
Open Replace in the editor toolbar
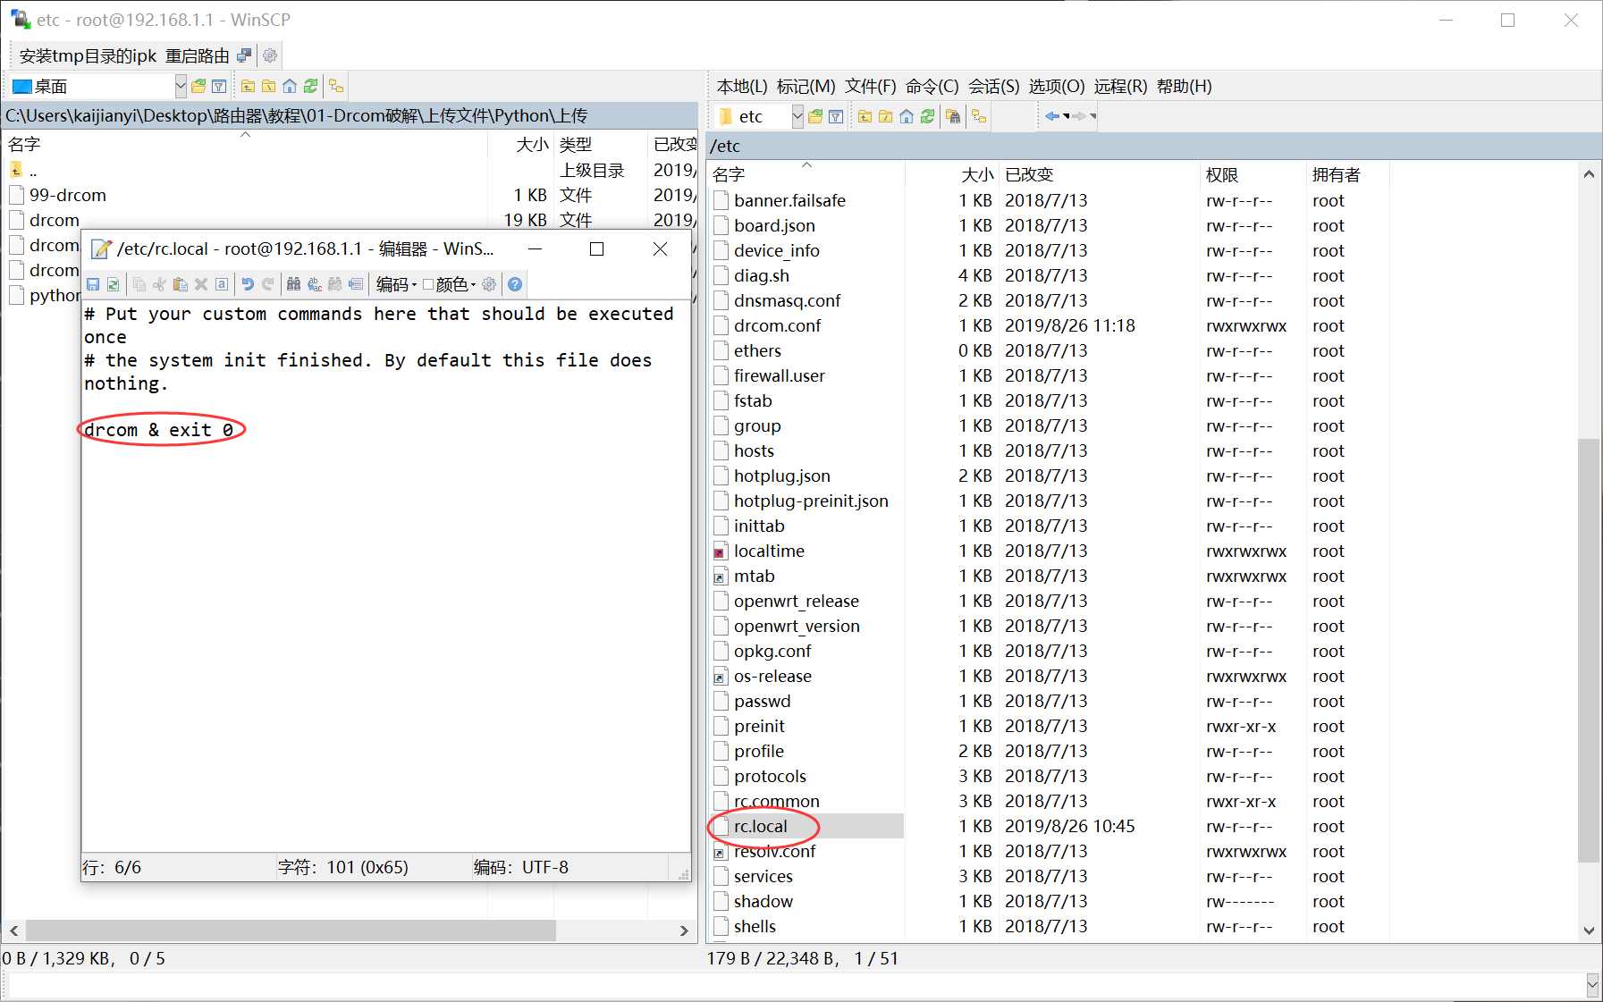(315, 284)
